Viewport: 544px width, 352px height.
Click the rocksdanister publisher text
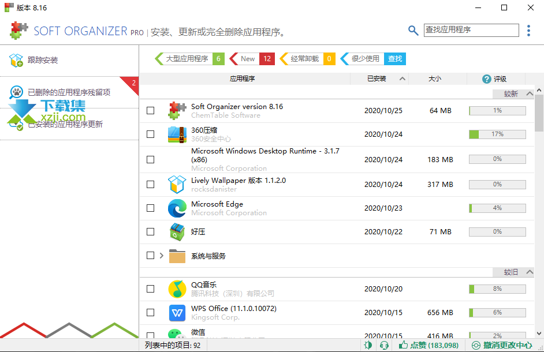[x=214, y=189]
